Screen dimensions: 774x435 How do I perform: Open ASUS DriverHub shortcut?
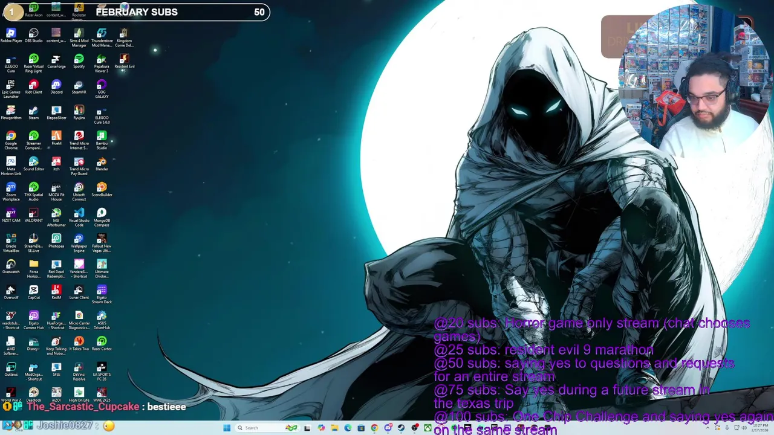(x=102, y=320)
